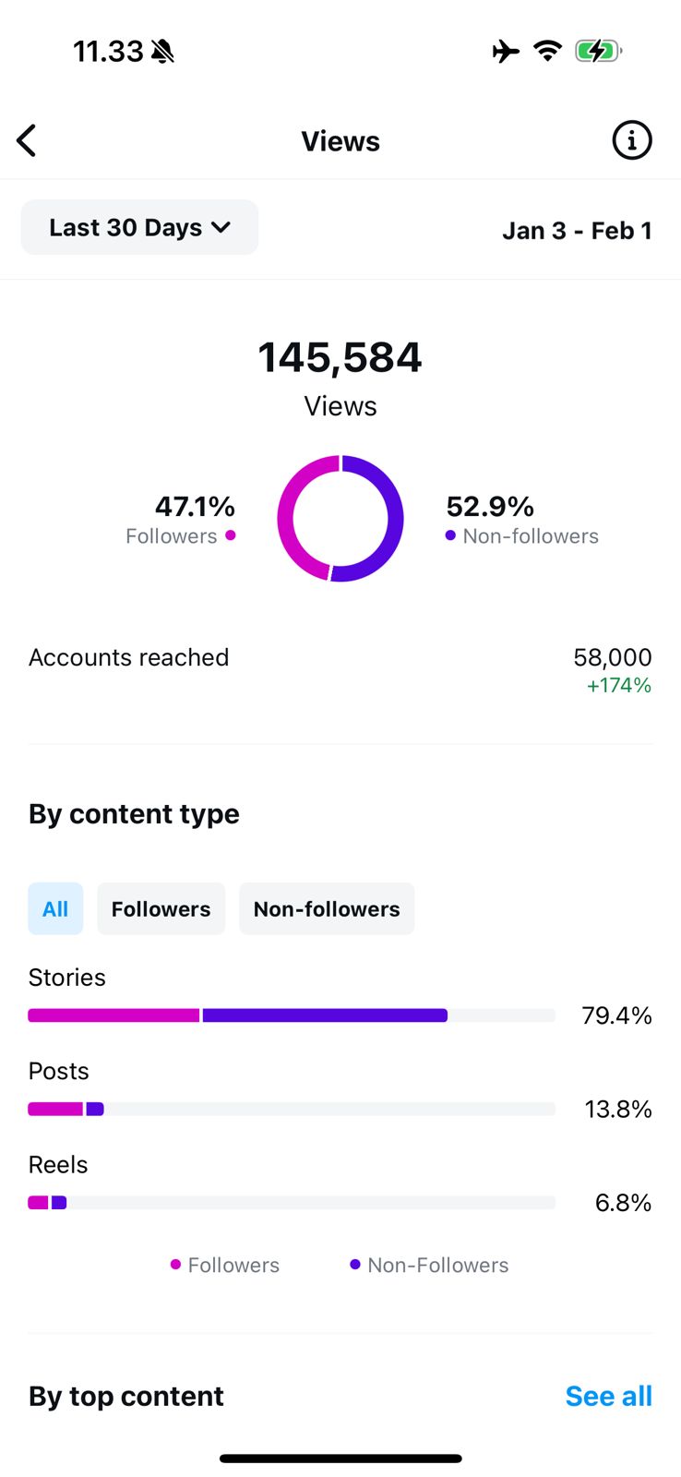Switch filter to Non-followers
Viewport: 681px width, 1477px height.
point(327,909)
